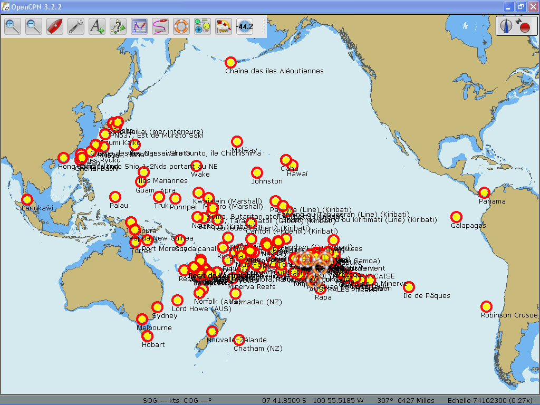Drop a Man Overboard lifebuoy marker
This screenshot has height=405, width=540.
[181, 26]
